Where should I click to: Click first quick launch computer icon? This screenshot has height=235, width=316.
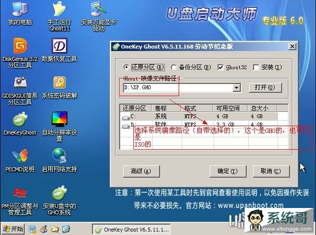32,229
